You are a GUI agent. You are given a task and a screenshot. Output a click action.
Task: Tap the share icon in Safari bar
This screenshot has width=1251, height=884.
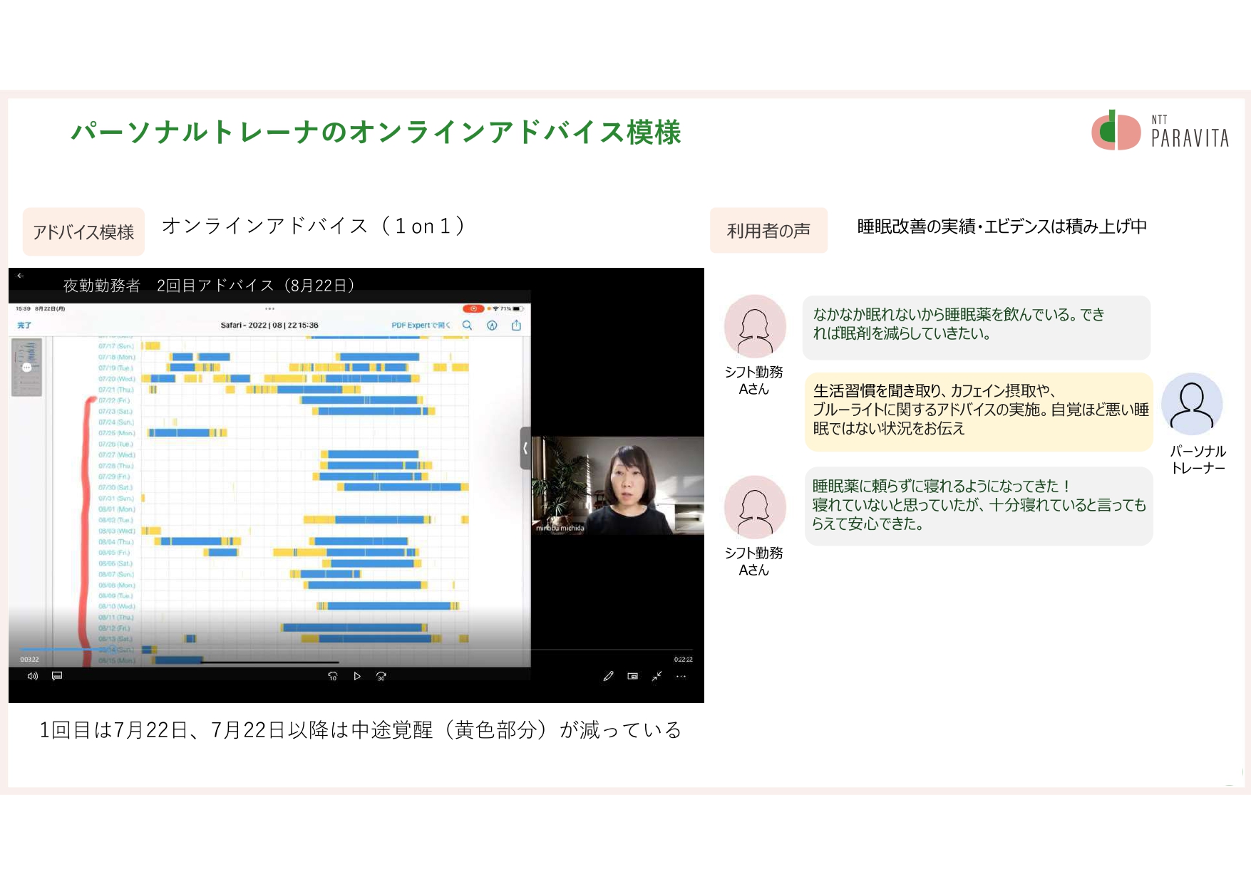click(x=516, y=326)
